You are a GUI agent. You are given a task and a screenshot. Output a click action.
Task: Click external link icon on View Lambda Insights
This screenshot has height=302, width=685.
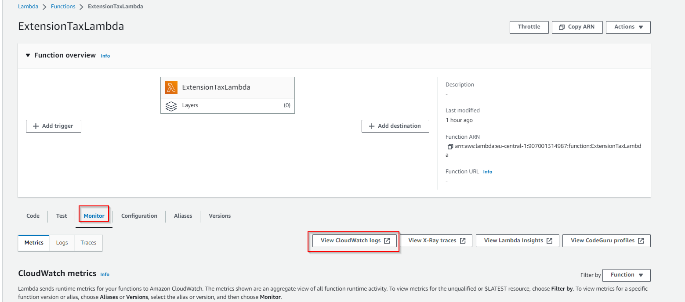(x=549, y=241)
